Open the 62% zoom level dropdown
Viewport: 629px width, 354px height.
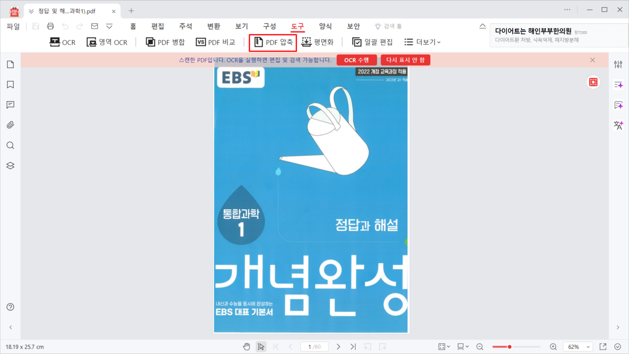tap(577, 347)
